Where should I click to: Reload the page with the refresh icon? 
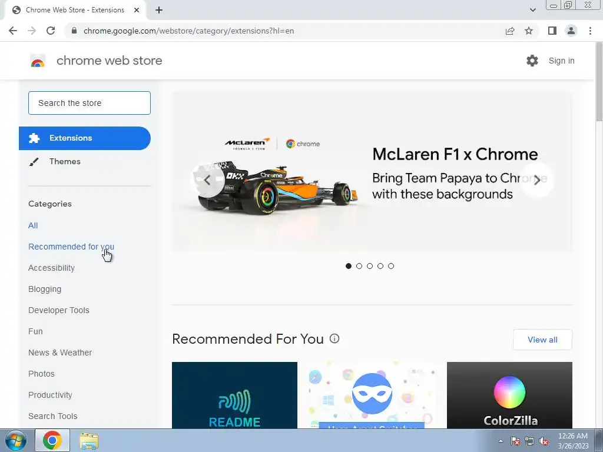coord(51,31)
